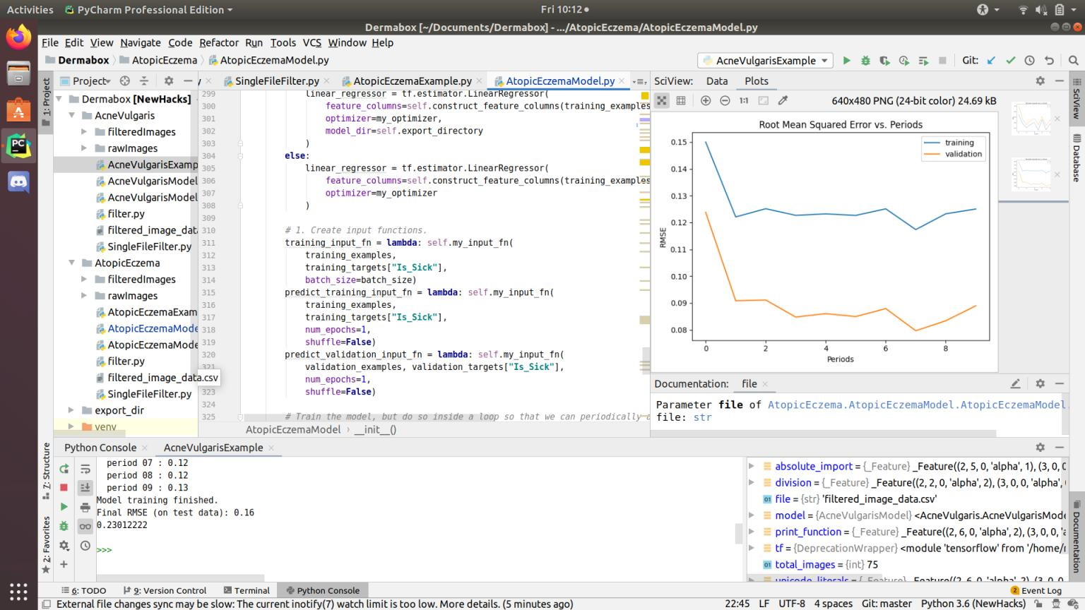Screen dimensions: 1085x610
Task: Open the Refactor menu
Action: [x=218, y=42]
